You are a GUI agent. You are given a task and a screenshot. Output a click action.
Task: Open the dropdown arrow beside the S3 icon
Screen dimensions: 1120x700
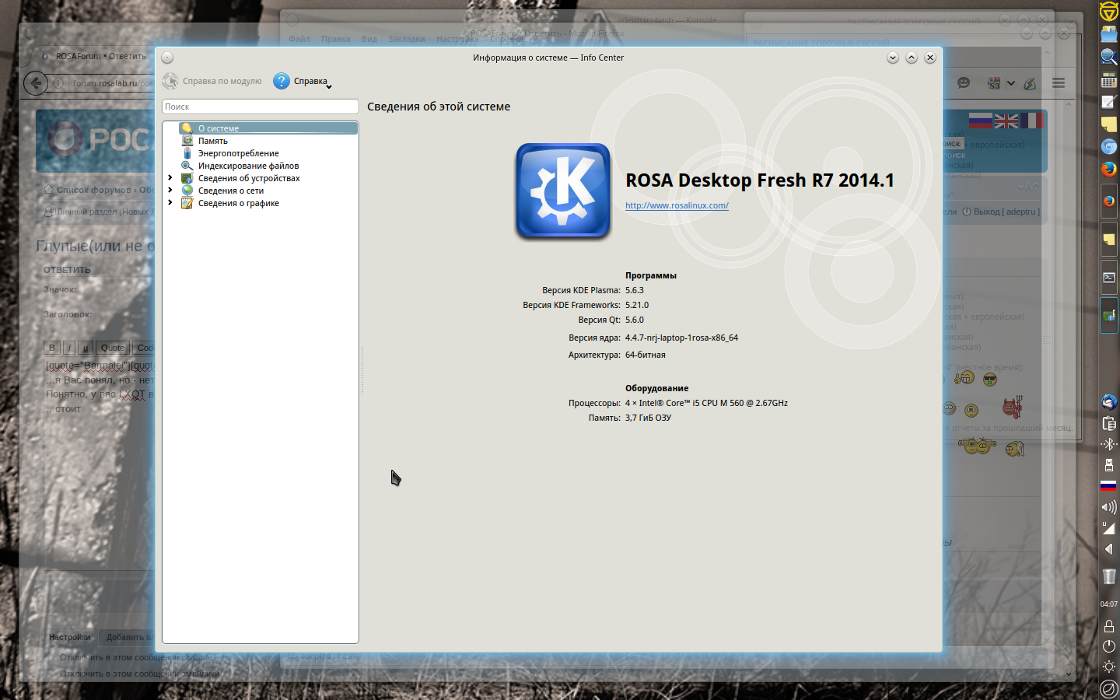tap(1010, 82)
